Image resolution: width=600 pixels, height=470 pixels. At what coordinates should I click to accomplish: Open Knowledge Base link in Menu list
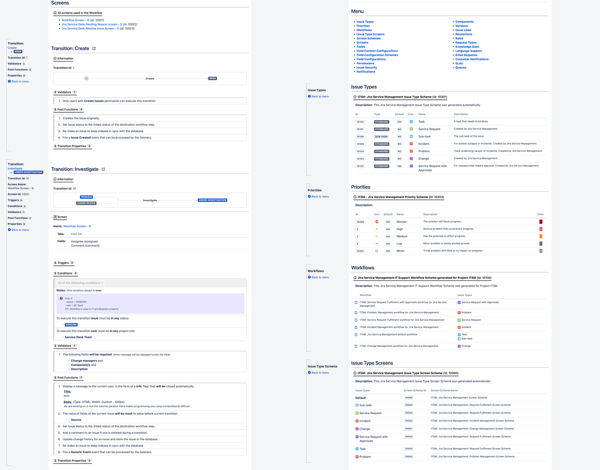(467, 46)
